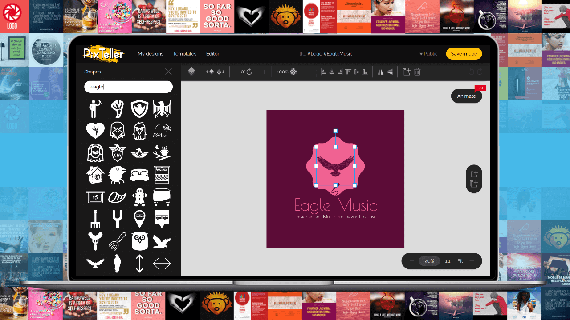The width and height of the screenshot is (570, 320).
Task: Align selection to left edge
Action: [x=324, y=72]
